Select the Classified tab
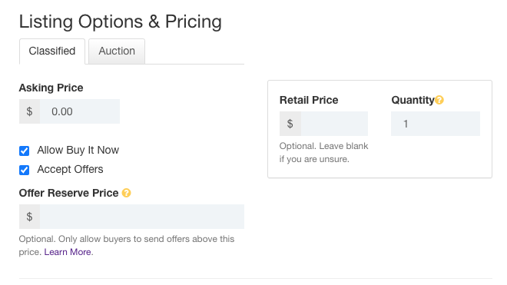This screenshot has height=285, width=507. point(52,51)
